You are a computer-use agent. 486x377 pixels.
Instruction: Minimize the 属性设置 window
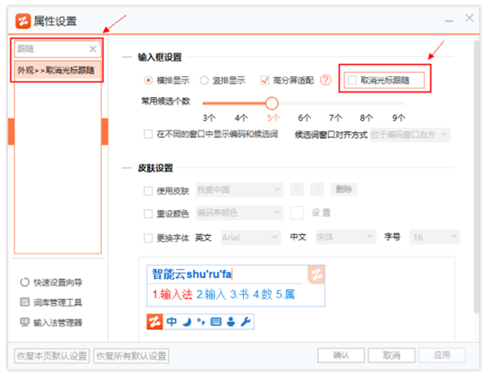click(449, 21)
